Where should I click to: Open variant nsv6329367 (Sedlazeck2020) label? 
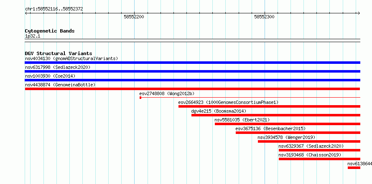click(x=311, y=146)
